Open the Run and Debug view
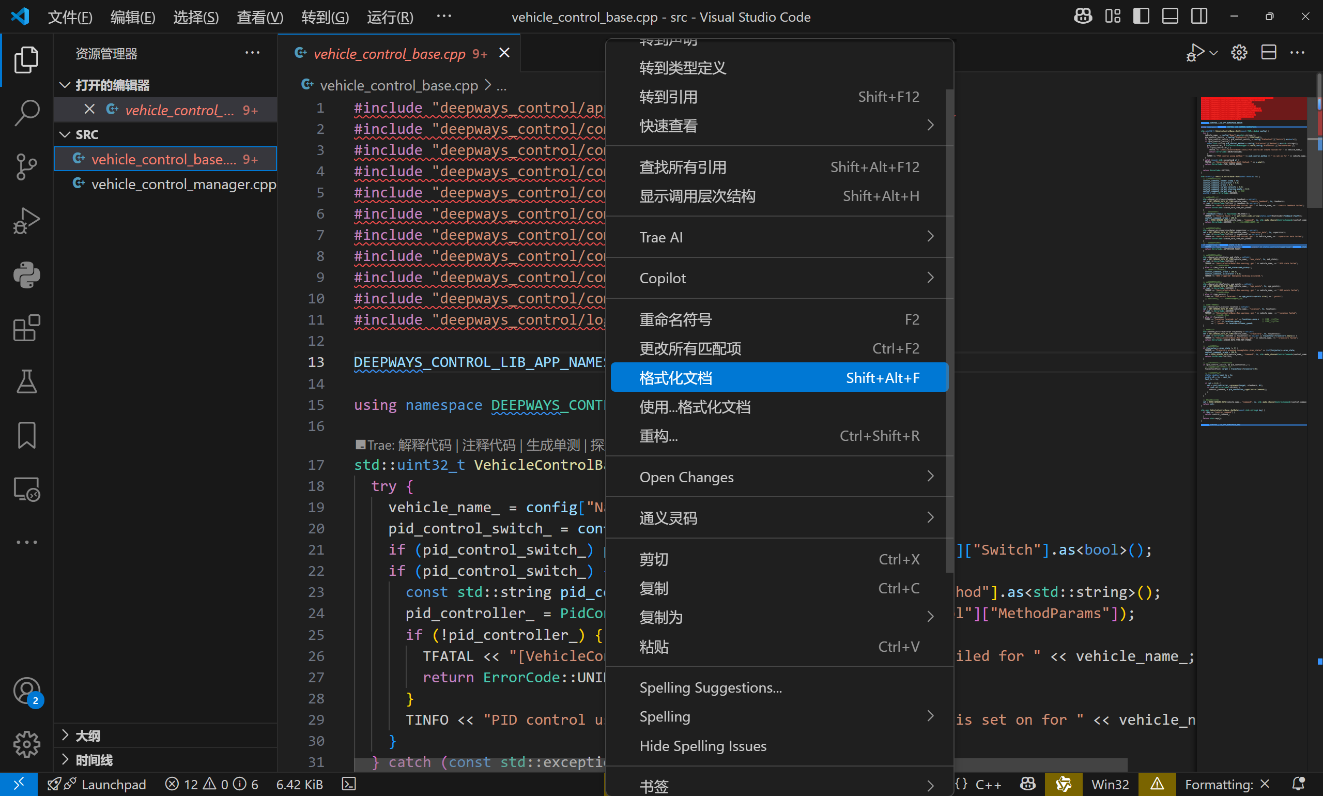The width and height of the screenshot is (1323, 796). pyautogui.click(x=26, y=221)
